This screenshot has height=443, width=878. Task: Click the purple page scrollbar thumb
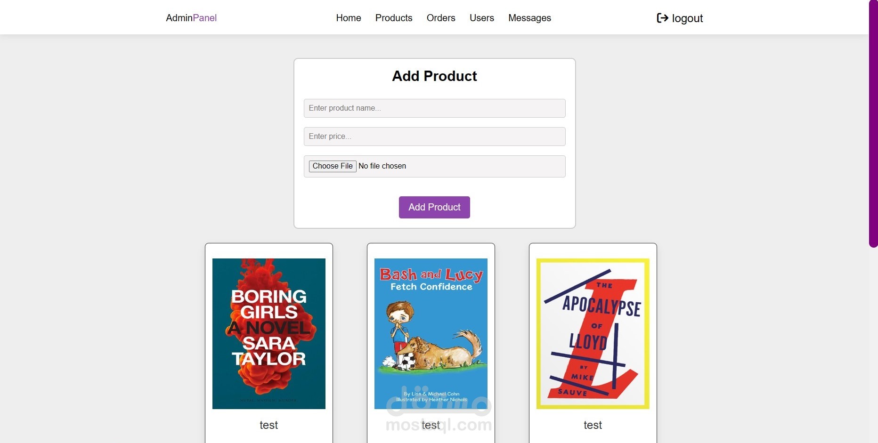click(873, 122)
